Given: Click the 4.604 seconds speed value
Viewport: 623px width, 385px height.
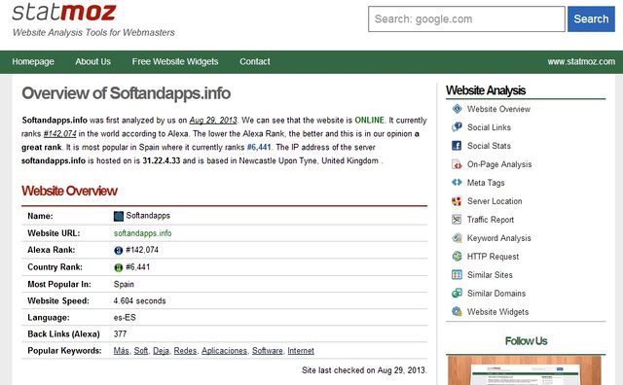Looking at the screenshot, I should 139,300.
